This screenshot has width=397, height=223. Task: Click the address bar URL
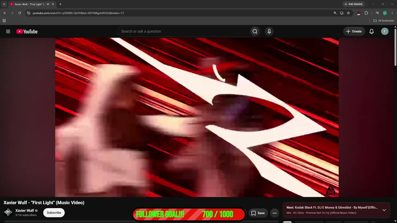click(78, 13)
